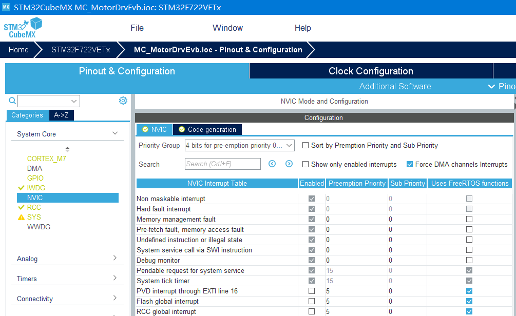Click the interrupt Search input field

click(x=223, y=164)
